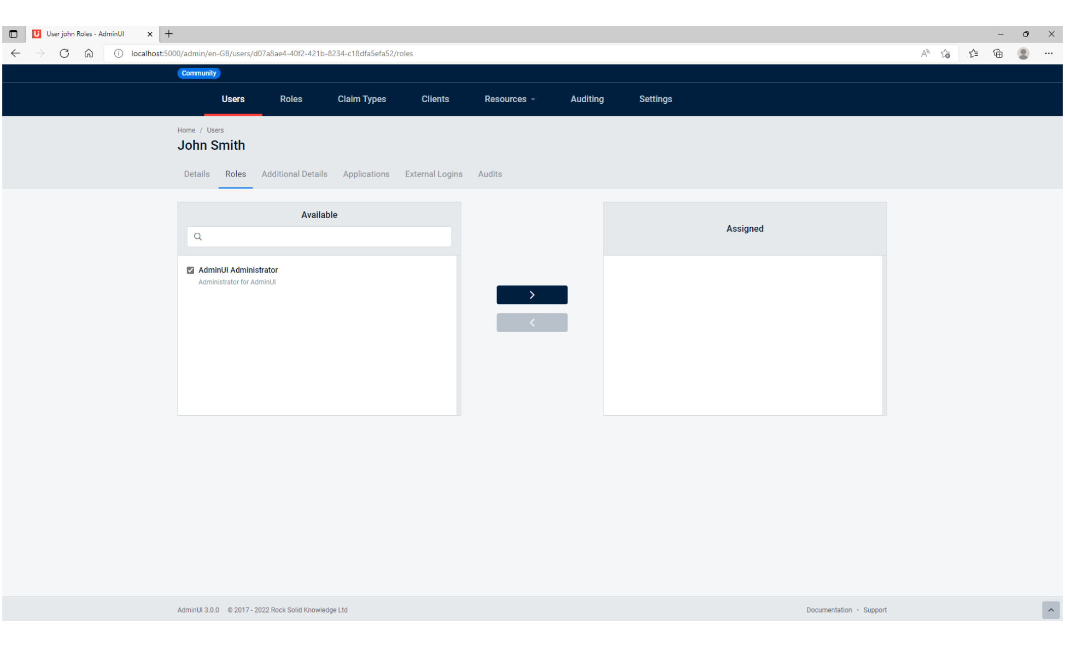Reload the page with refresh icon
Screen dimensions: 1065x648
tap(65, 54)
